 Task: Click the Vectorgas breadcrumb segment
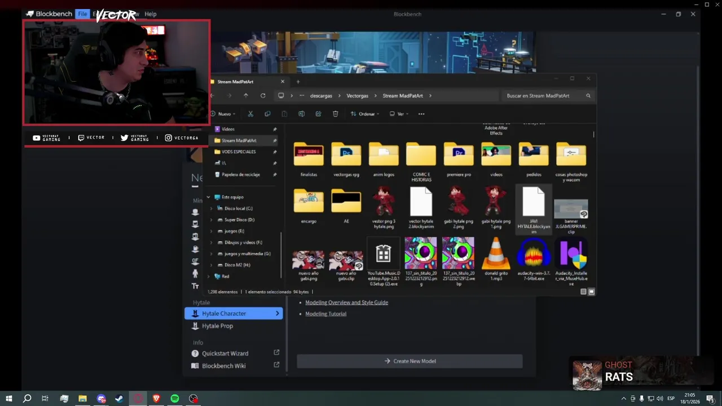coord(357,96)
